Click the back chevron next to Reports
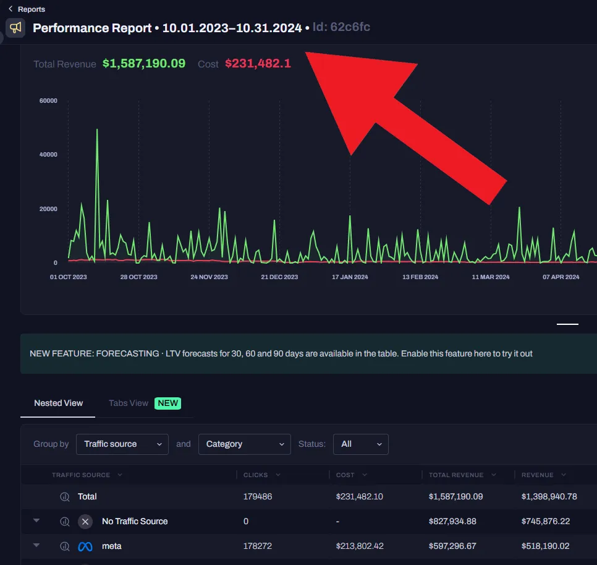 click(11, 9)
